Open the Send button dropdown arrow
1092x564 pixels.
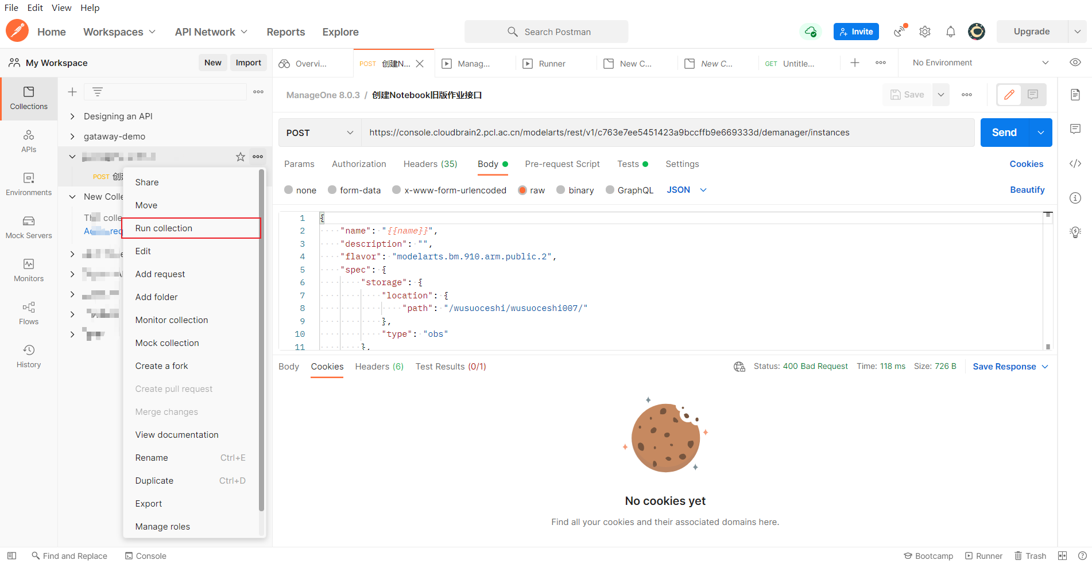[x=1041, y=133]
